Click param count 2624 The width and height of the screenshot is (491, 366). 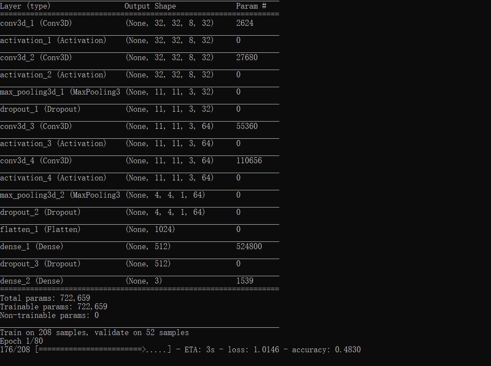point(245,23)
